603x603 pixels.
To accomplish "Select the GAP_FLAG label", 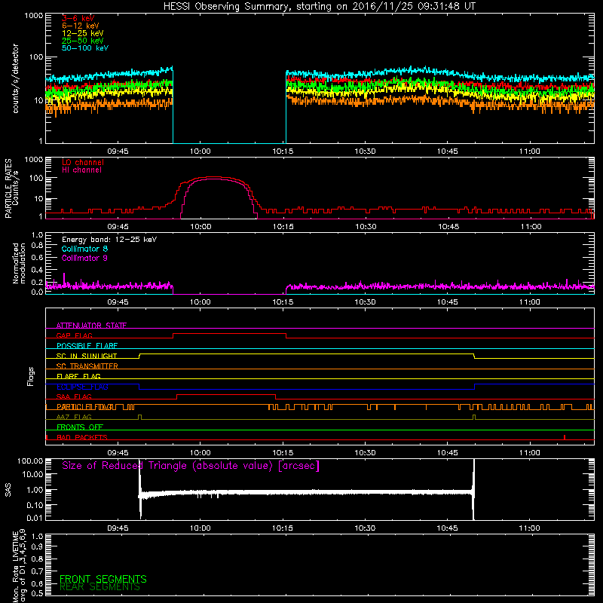I will 74,335.
